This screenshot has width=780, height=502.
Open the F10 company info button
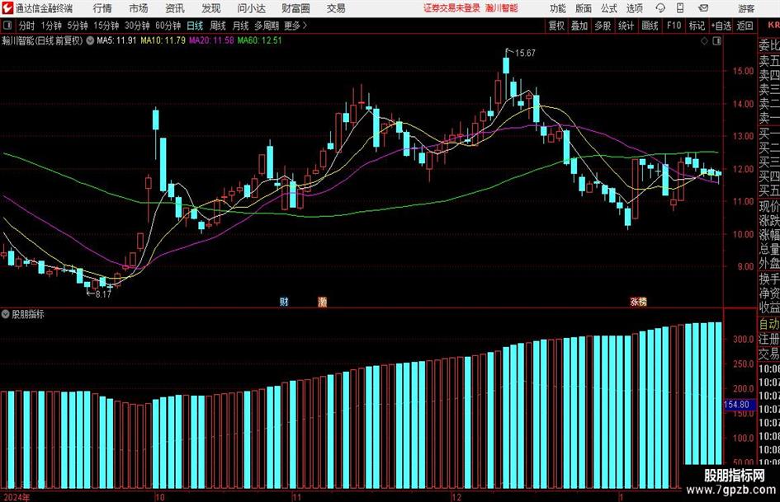(x=674, y=26)
